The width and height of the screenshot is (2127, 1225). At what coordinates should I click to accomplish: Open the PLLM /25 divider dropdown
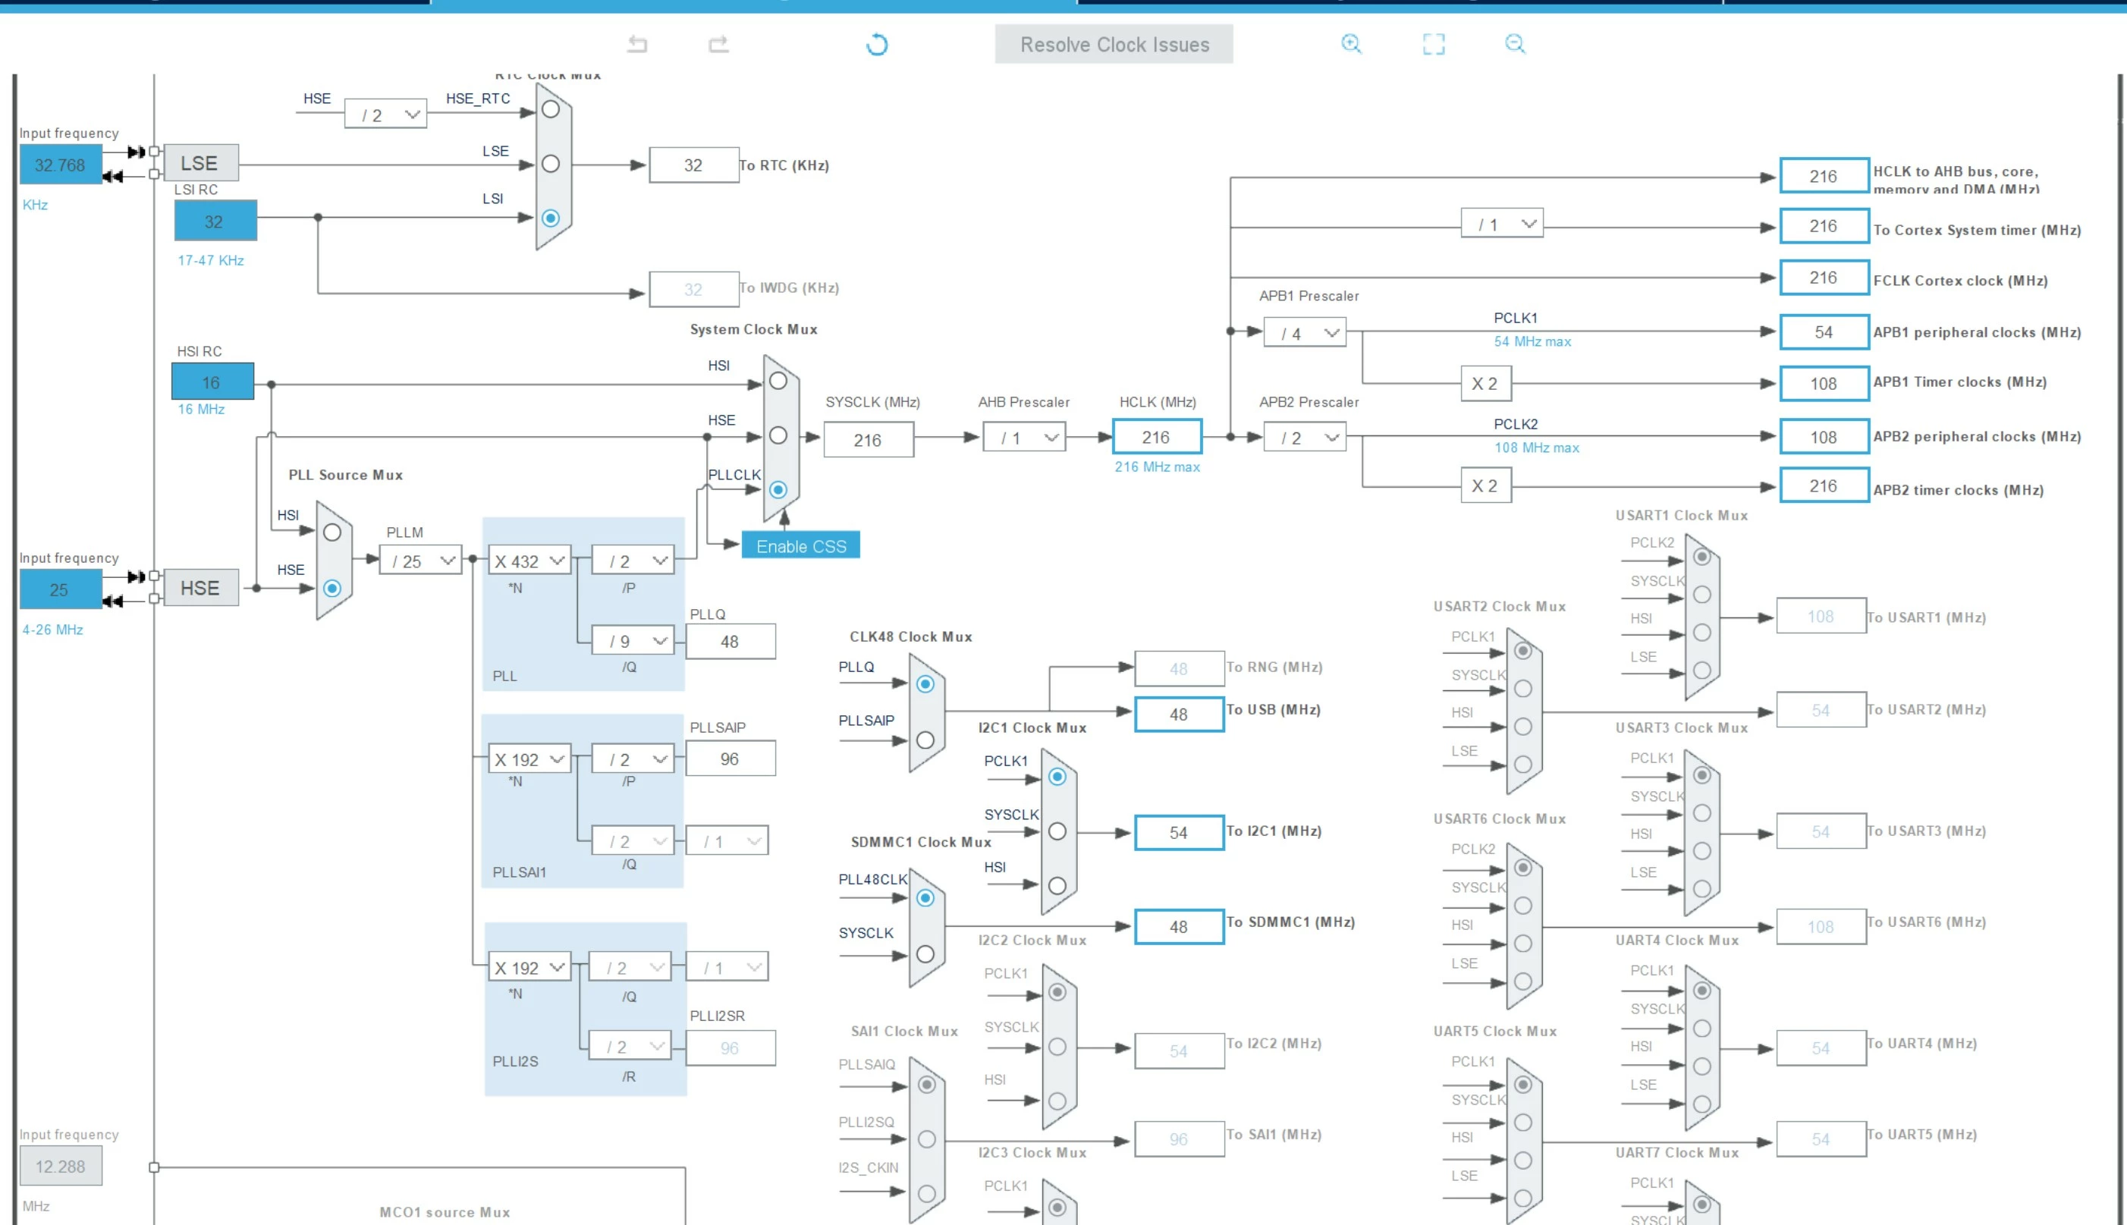coord(421,561)
